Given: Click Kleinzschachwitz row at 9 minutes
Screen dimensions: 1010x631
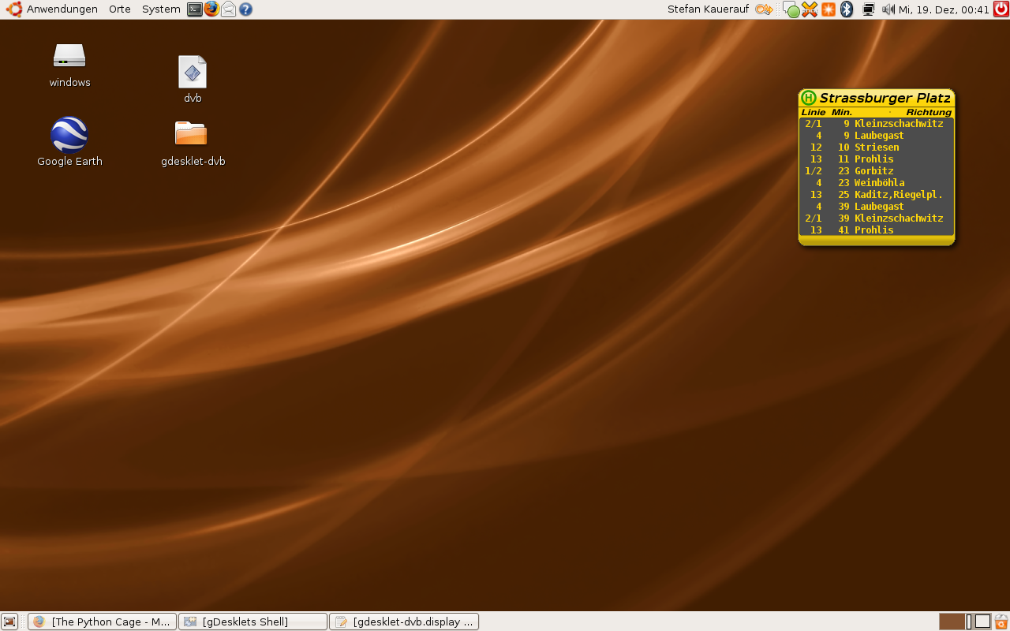Looking at the screenshot, I should coord(877,124).
